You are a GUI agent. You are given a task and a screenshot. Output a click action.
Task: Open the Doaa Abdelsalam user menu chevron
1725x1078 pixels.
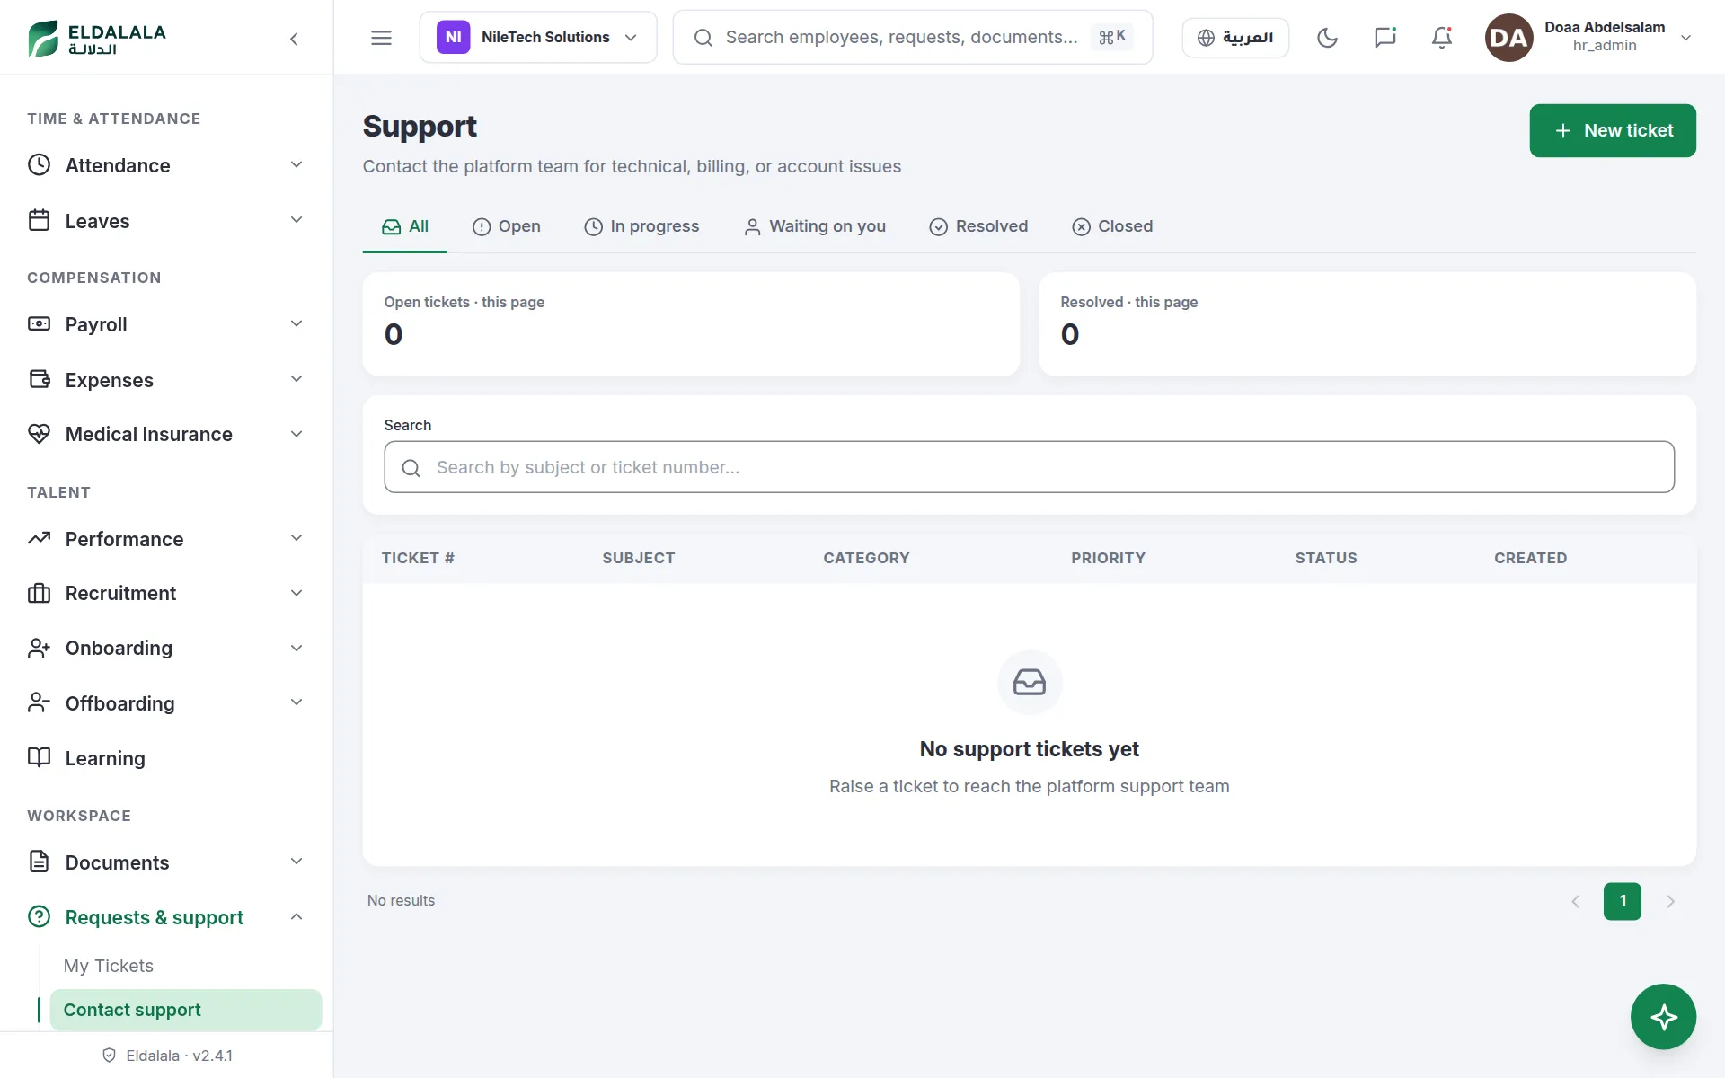pos(1686,38)
